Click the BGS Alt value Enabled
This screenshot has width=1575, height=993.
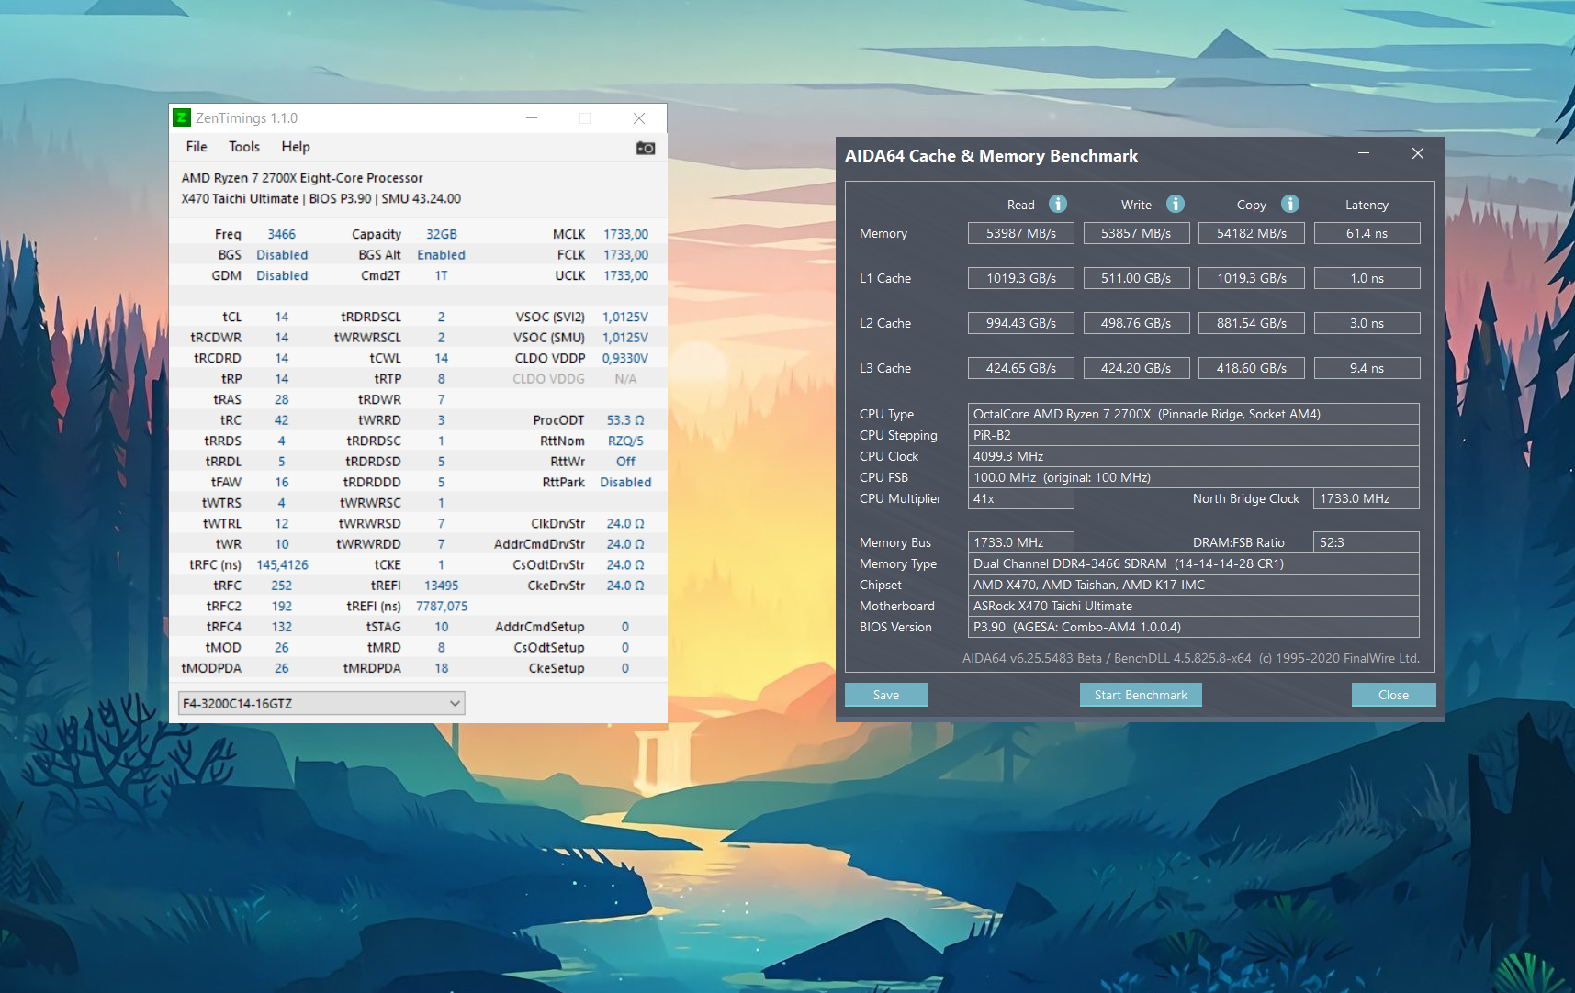point(442,255)
